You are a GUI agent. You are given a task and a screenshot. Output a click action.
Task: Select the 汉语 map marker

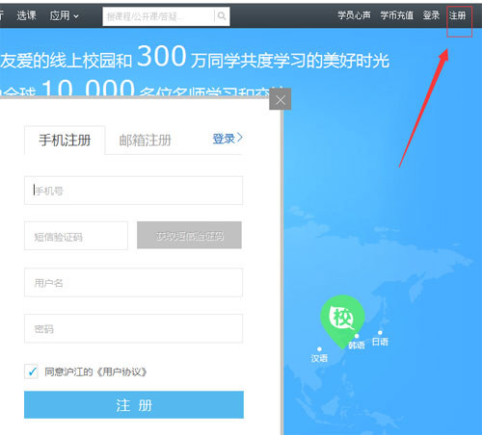click(x=319, y=355)
